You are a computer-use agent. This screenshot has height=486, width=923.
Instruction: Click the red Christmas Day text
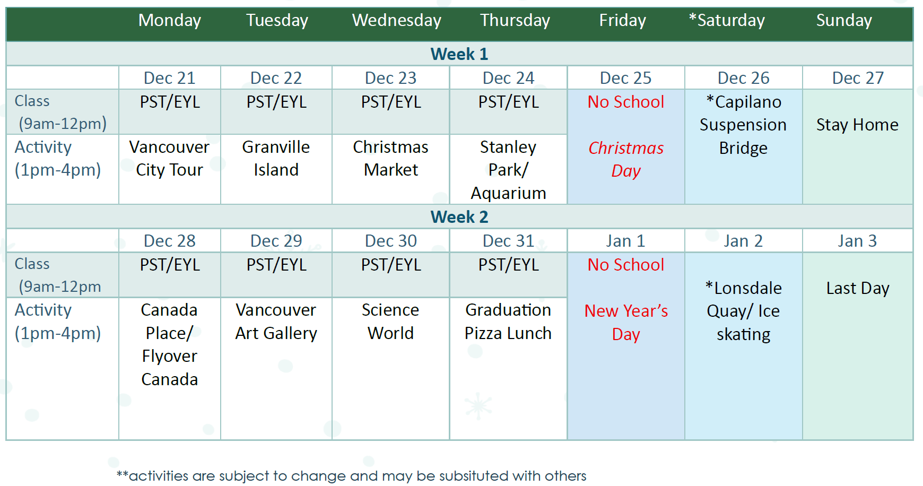626,159
